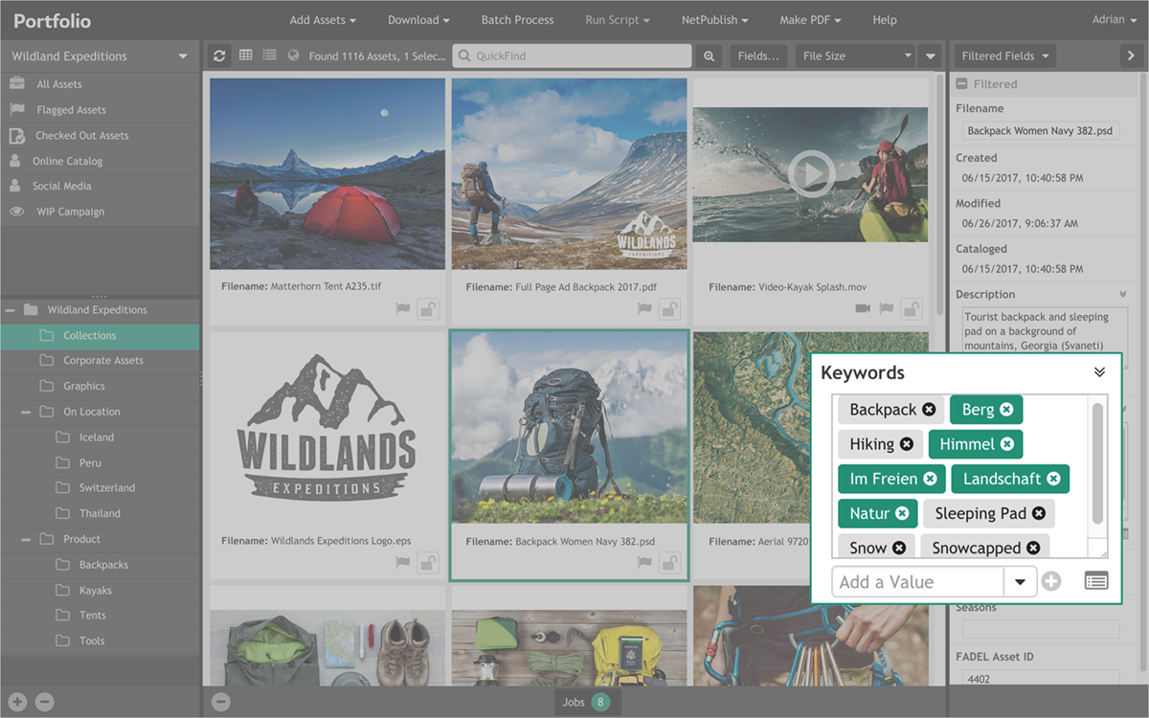The height and width of the screenshot is (718, 1149).
Task: Show Checked Out Assets
Action: pos(100,136)
